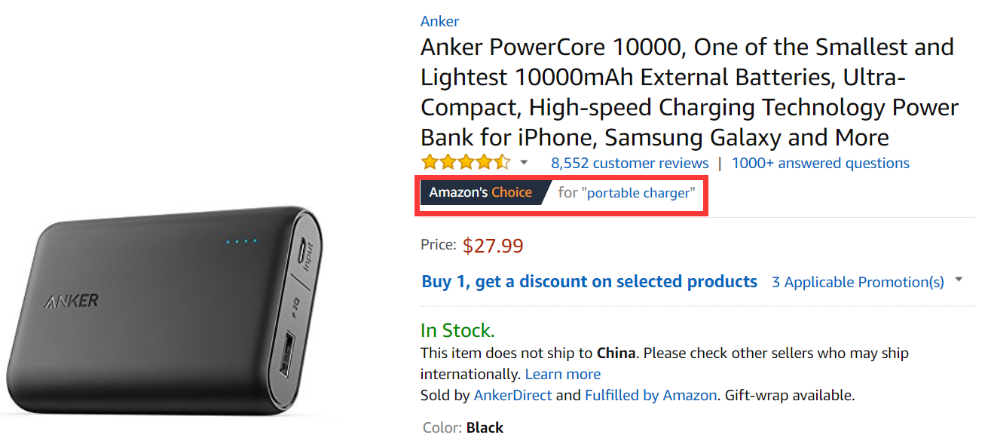Expand the rating breakdown arrow beside stars

pos(524,163)
